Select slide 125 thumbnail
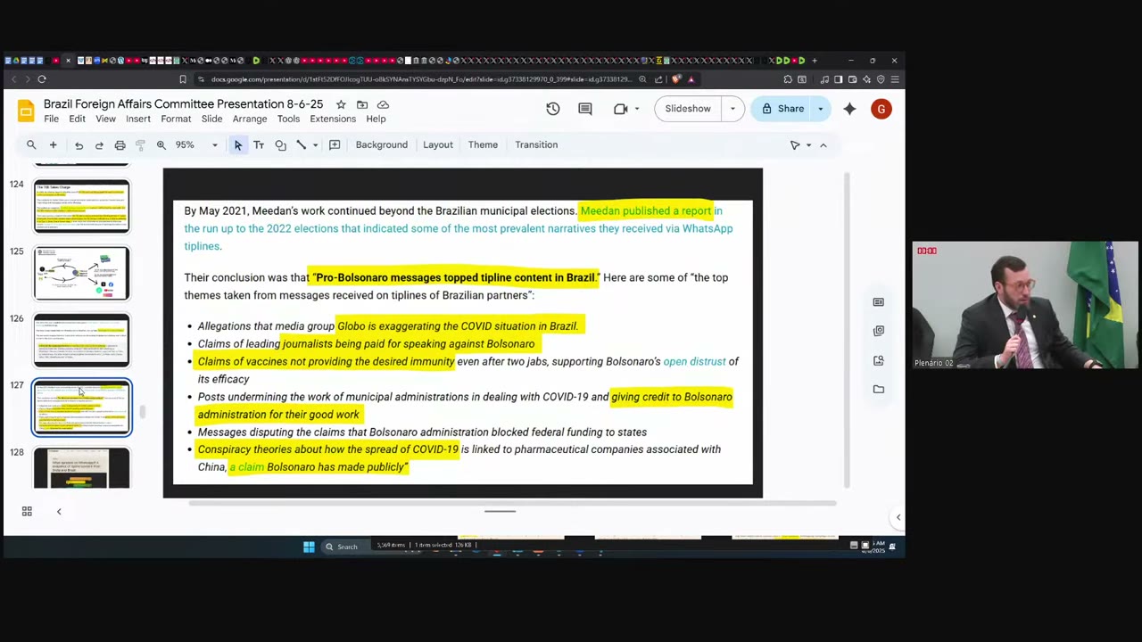This screenshot has width=1142, height=642. [x=81, y=274]
